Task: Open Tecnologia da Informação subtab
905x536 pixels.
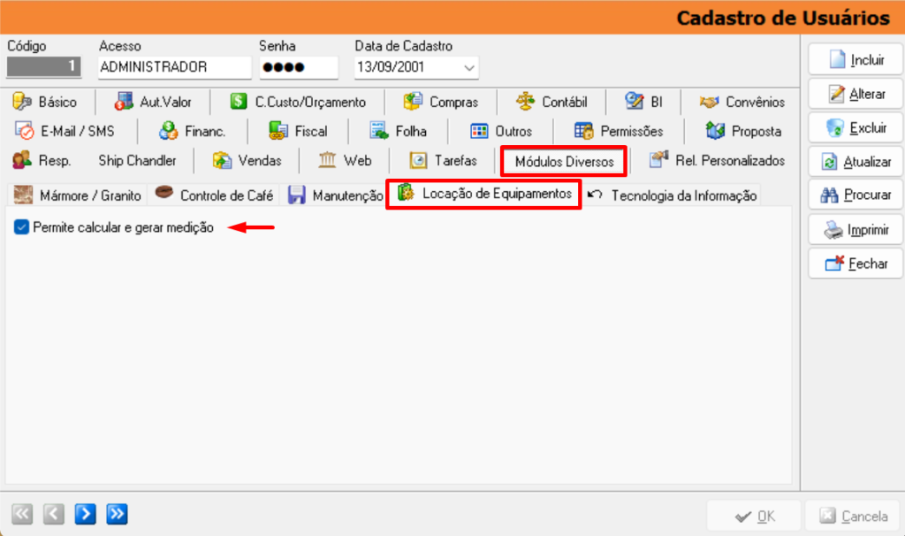Action: [673, 195]
